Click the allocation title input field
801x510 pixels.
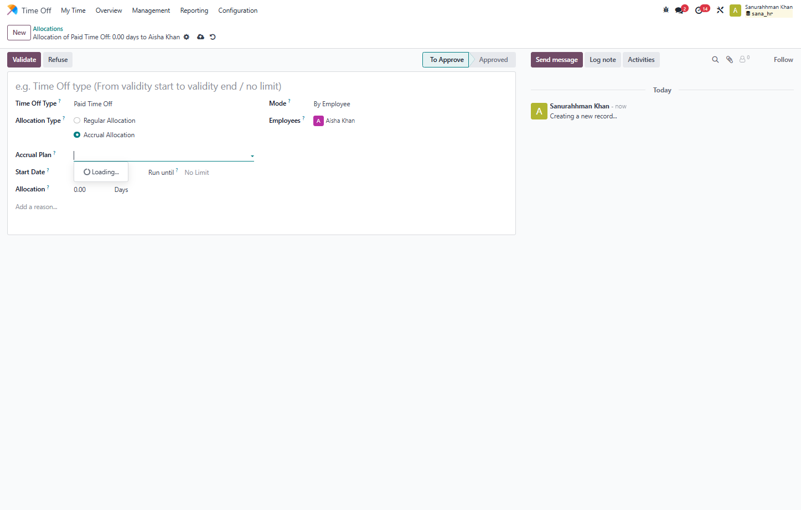coord(261,86)
